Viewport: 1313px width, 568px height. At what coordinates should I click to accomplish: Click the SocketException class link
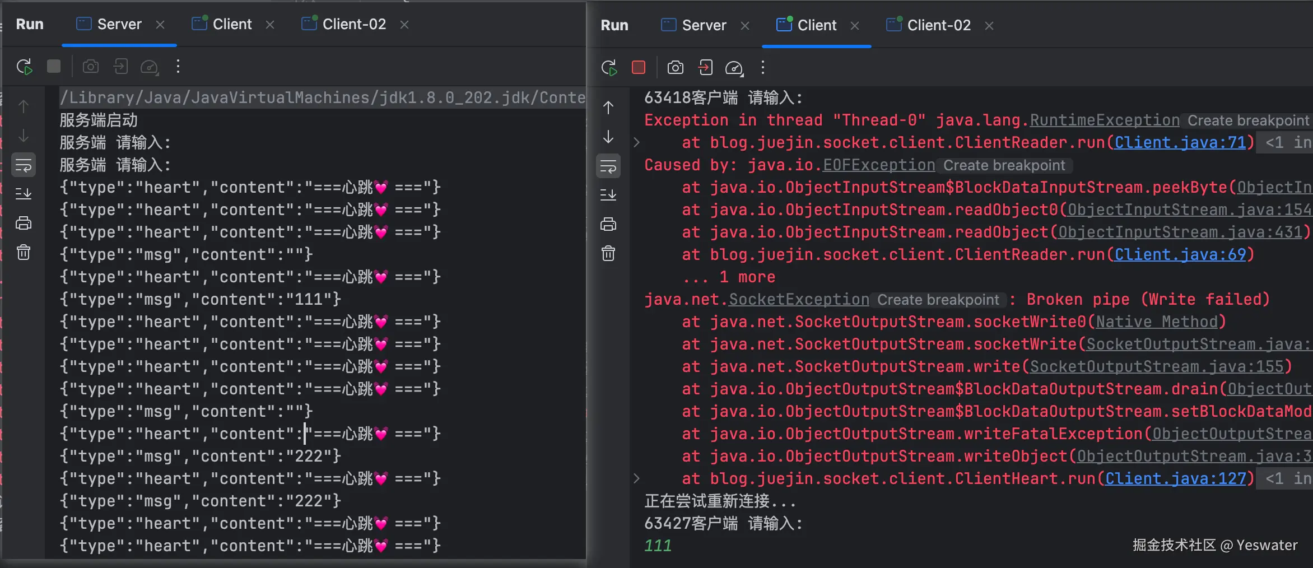click(799, 299)
